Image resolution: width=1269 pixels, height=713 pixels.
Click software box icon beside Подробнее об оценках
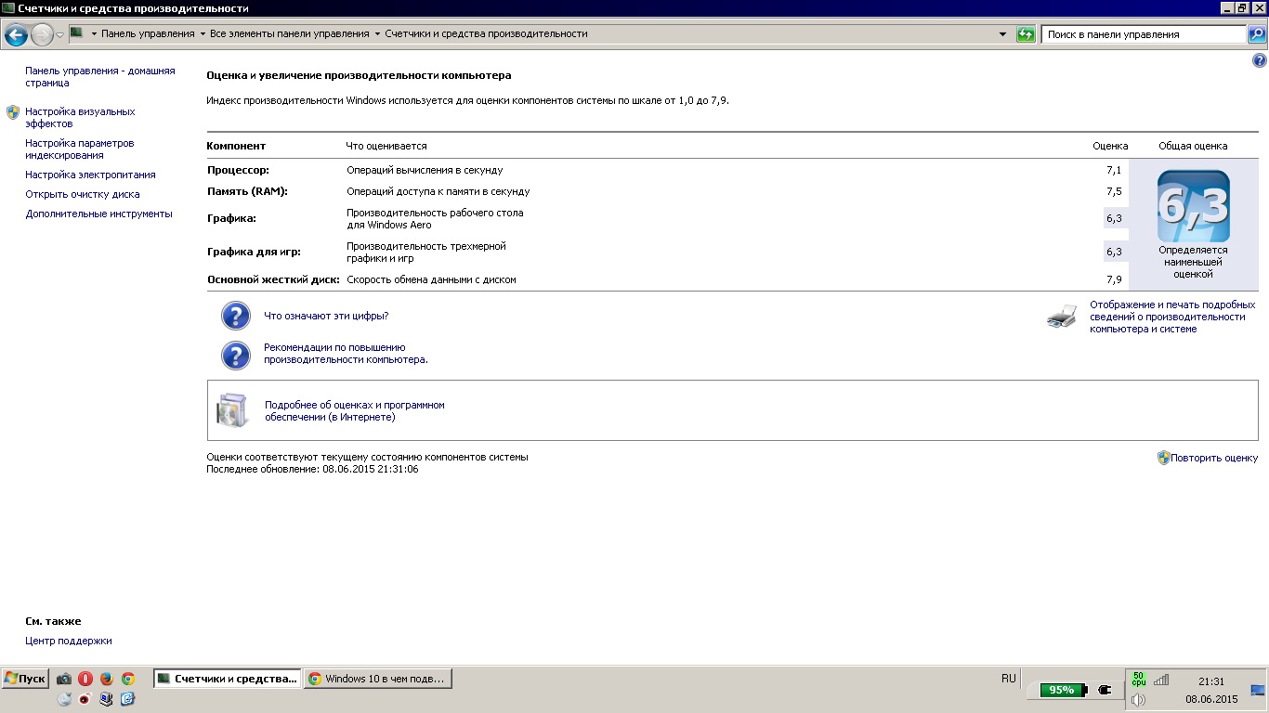232,410
